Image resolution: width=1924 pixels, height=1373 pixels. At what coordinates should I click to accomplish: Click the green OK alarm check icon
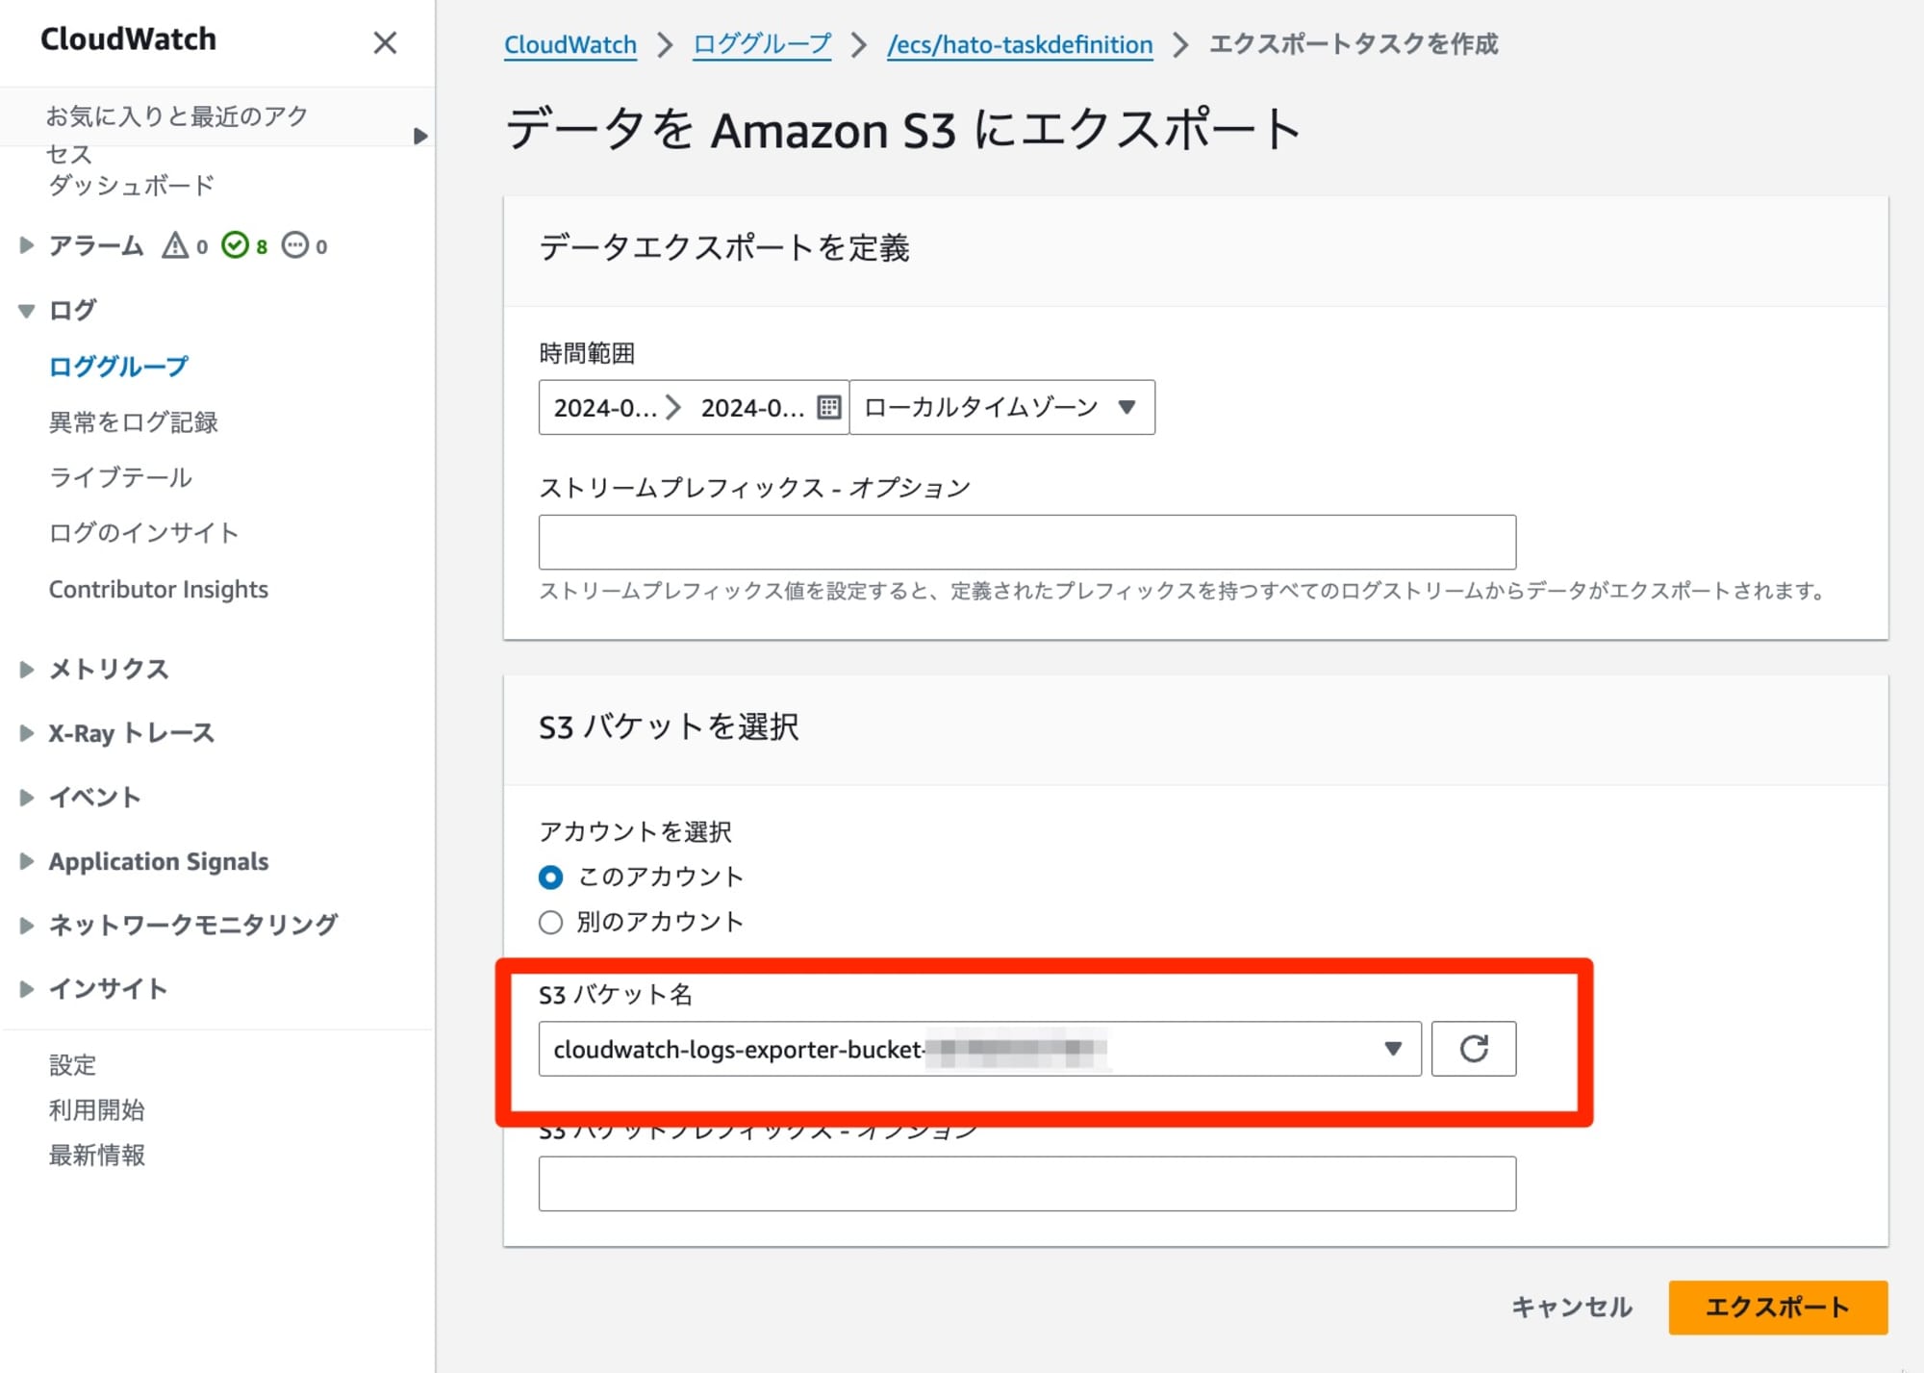click(x=235, y=245)
